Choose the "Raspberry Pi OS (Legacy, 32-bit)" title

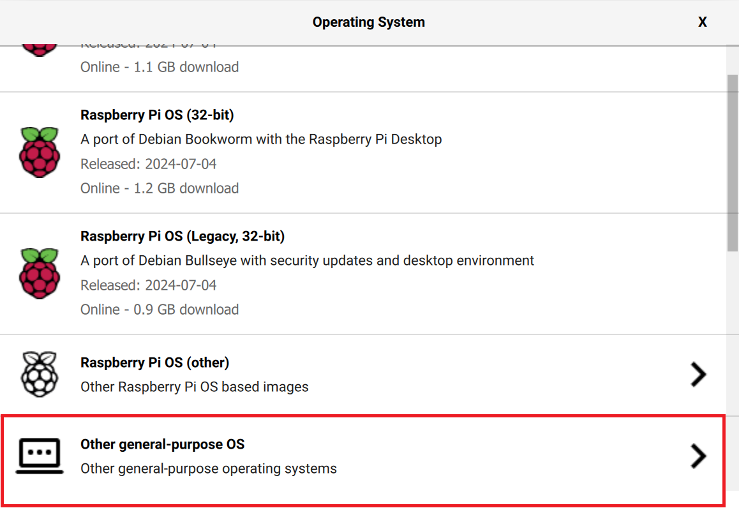(x=183, y=236)
